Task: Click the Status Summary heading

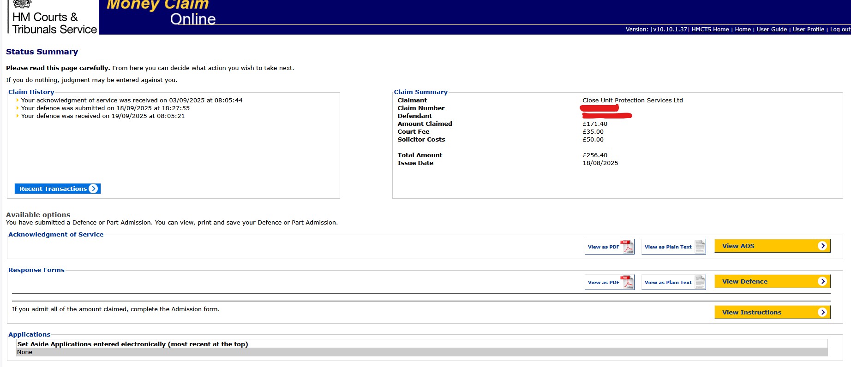Action: pos(42,52)
